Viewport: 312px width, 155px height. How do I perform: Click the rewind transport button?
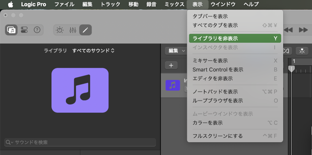click(x=288, y=30)
